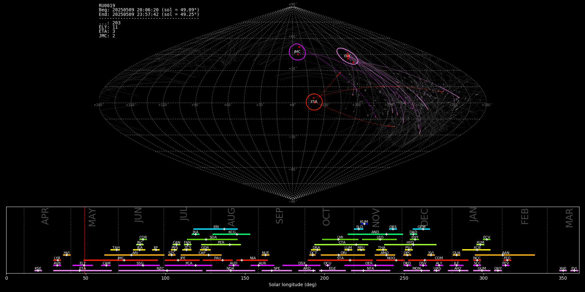Click the ELY label in the bottom timeline
Image resolution: width=585 pixels, height=292 pixels.
click(x=83, y=263)
